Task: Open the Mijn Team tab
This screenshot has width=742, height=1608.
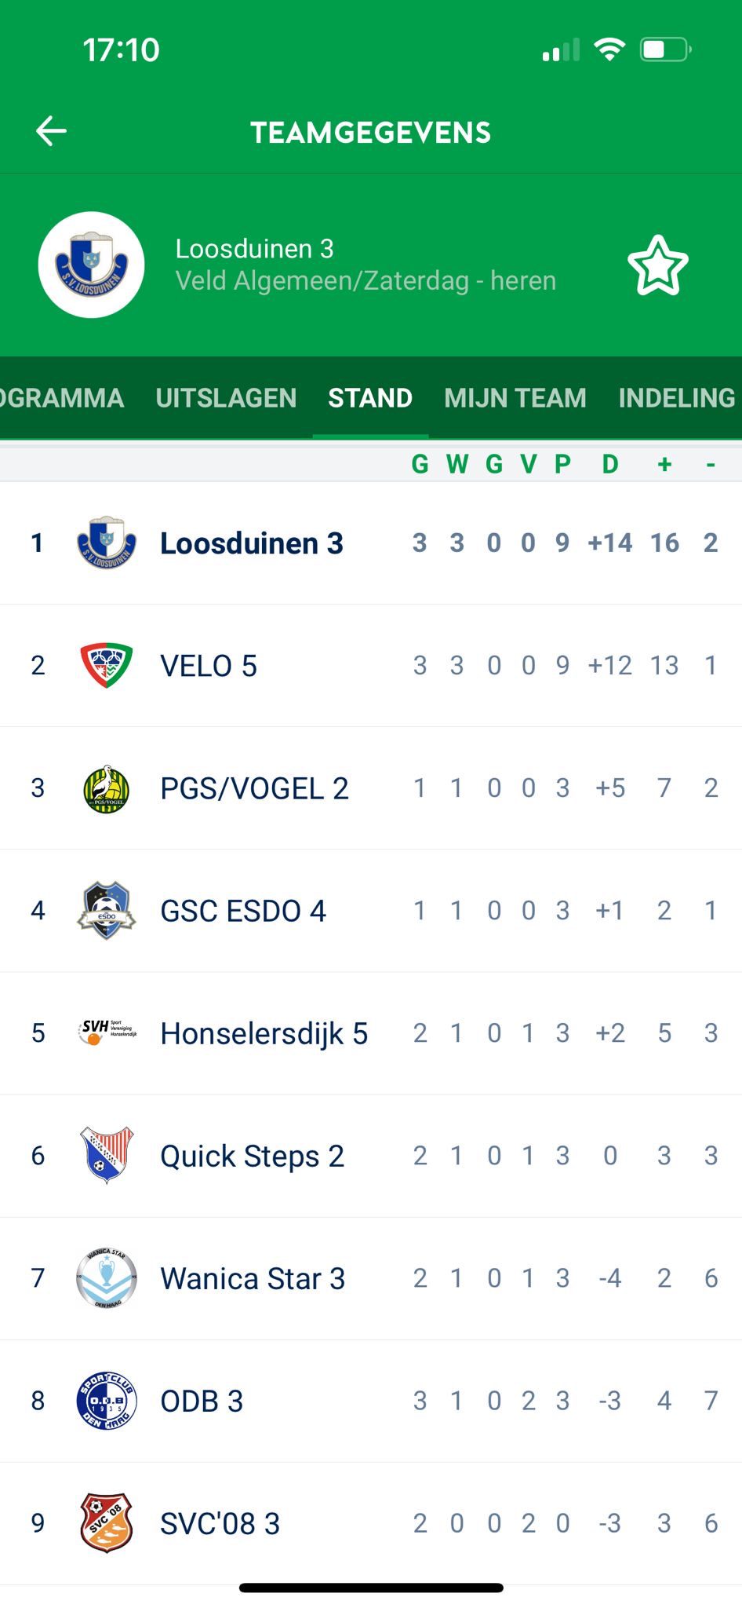Action: tap(515, 398)
